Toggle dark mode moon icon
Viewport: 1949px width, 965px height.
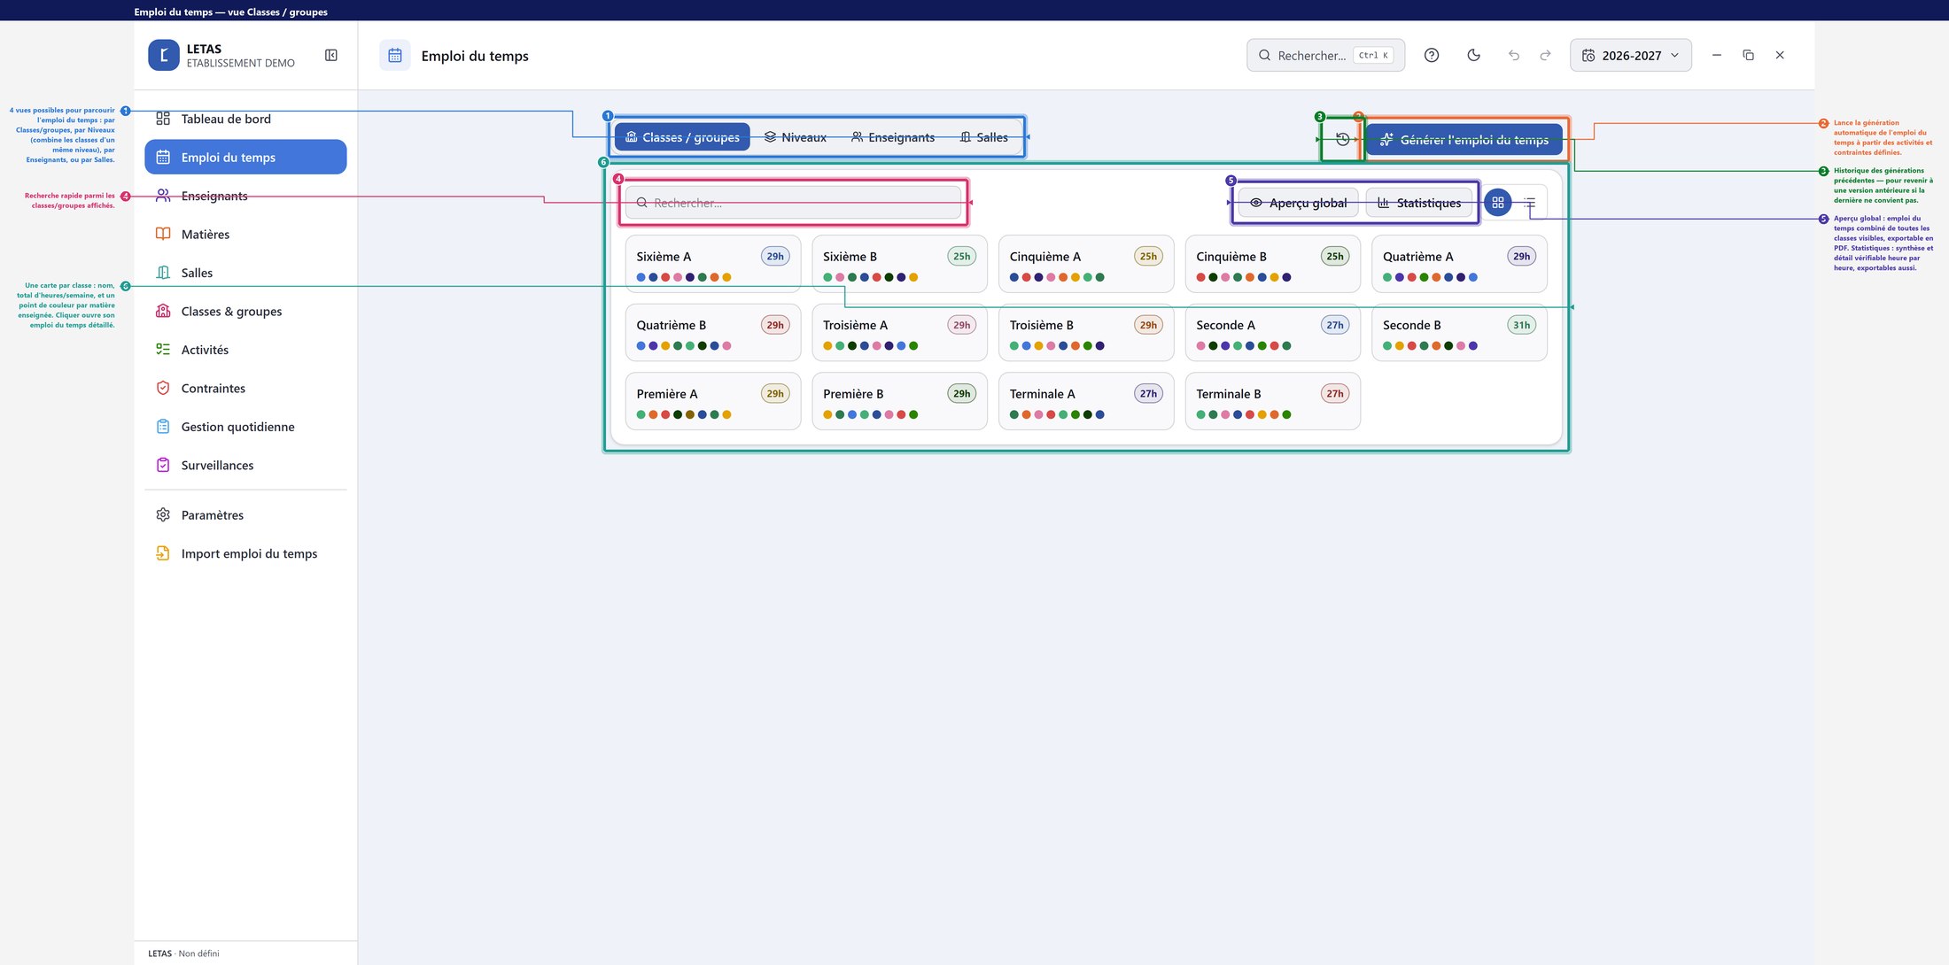click(x=1474, y=55)
